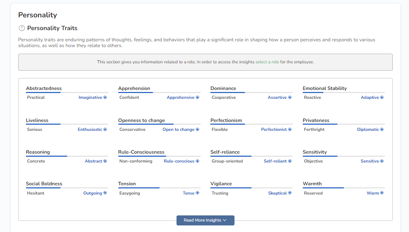Click the chevron on Read More Insights
The image size is (409, 232).
pyautogui.click(x=225, y=220)
